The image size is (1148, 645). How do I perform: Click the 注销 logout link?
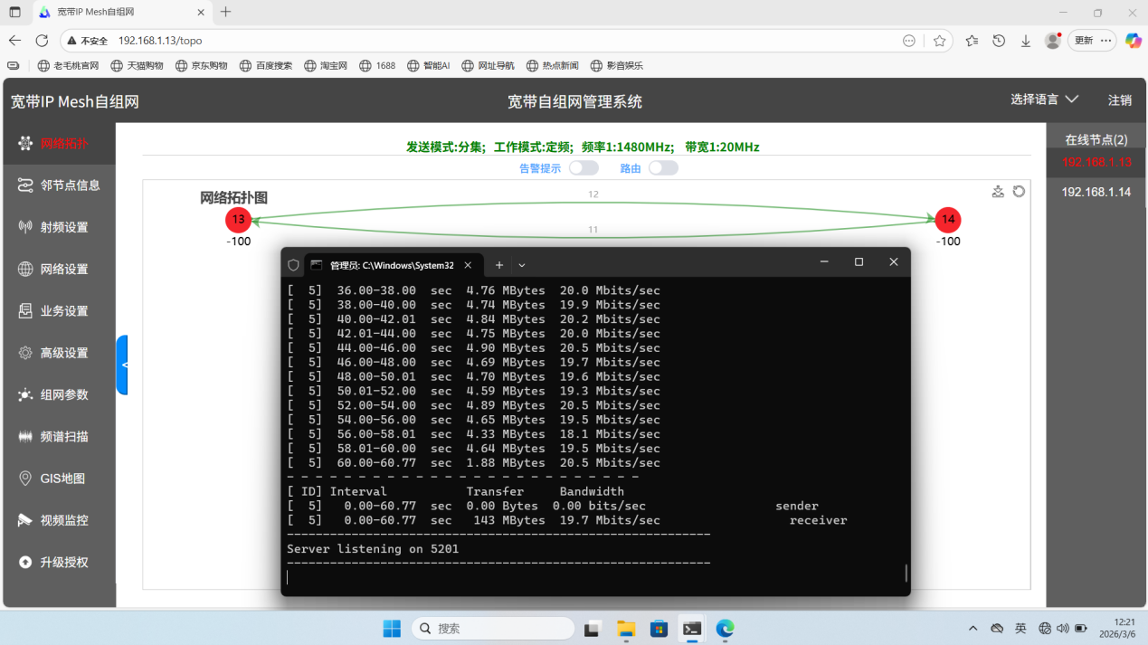[1120, 100]
